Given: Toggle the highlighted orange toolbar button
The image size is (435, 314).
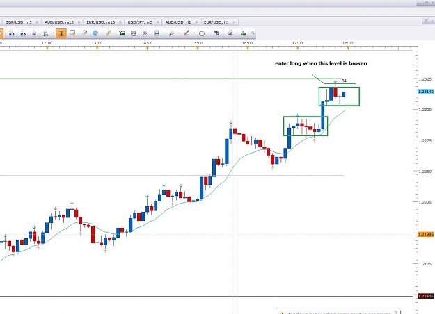Looking at the screenshot, I should (61, 33).
